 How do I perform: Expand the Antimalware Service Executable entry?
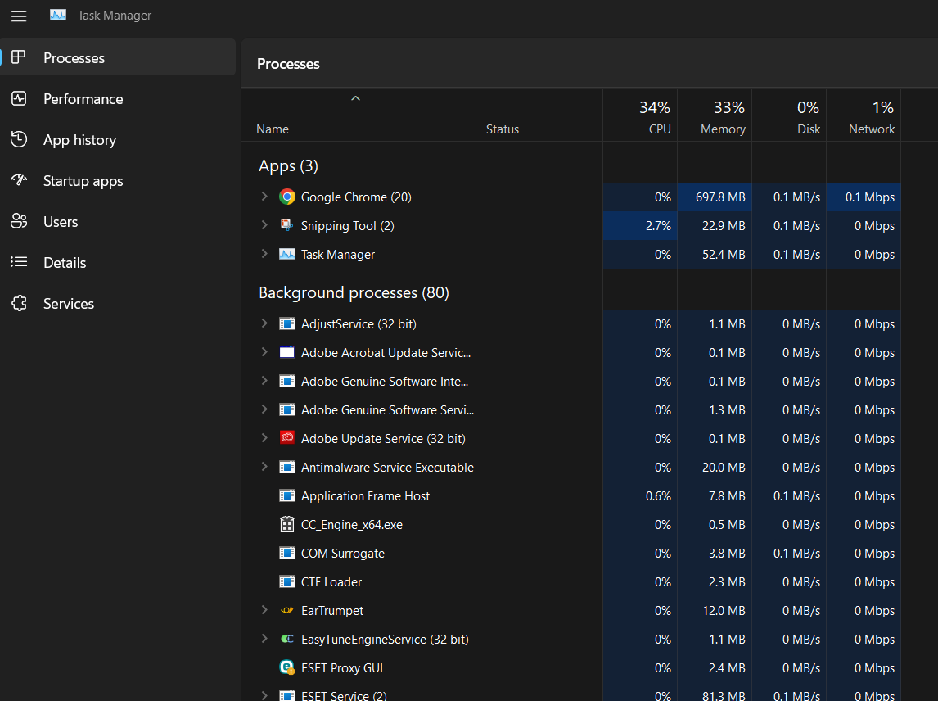coord(264,466)
